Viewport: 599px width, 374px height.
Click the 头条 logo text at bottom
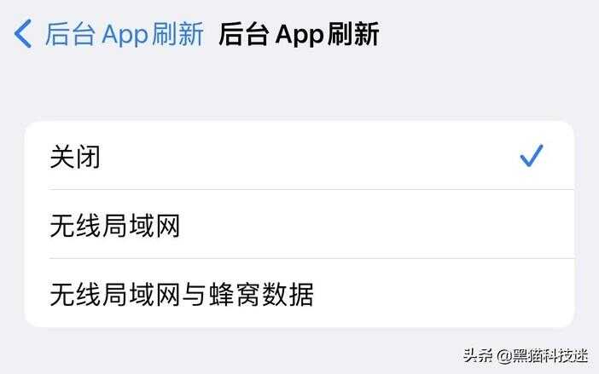(x=478, y=356)
